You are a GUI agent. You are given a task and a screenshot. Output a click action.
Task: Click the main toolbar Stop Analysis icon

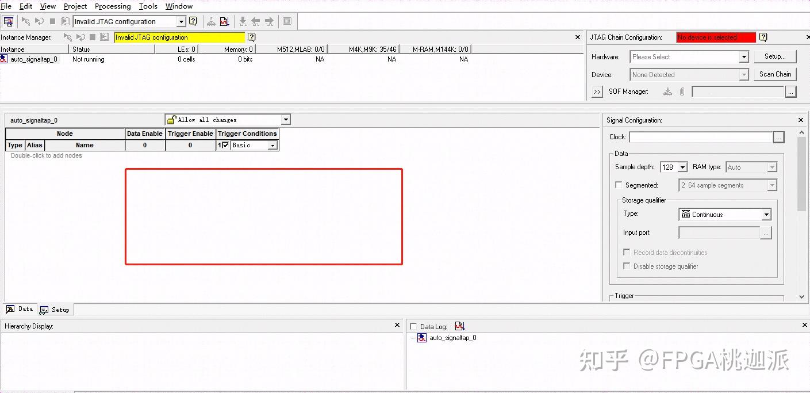52,22
